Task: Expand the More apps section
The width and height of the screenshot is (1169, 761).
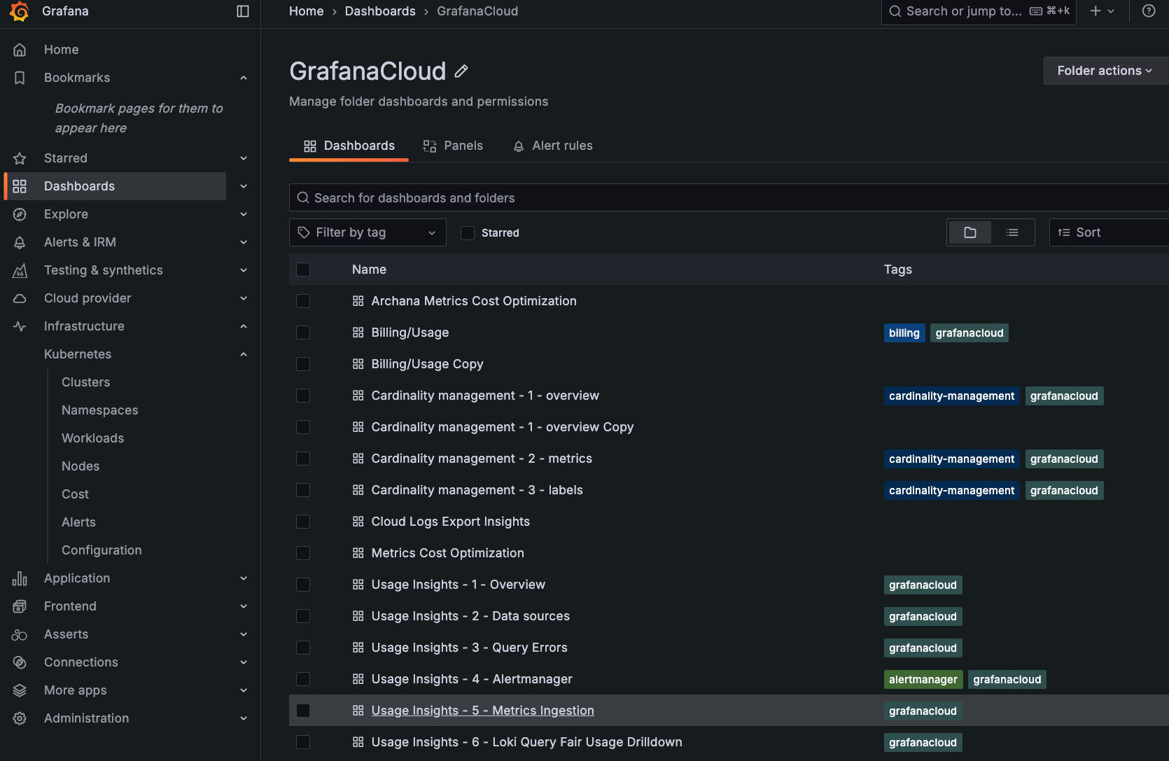Action: tap(243, 690)
